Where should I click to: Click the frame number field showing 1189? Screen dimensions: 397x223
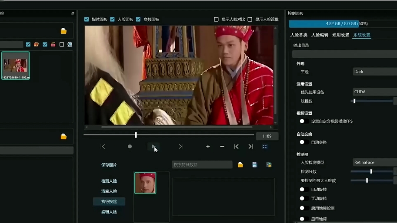(267, 136)
